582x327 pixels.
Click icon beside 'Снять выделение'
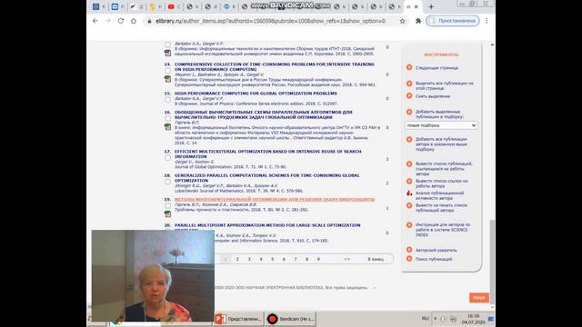point(409,95)
